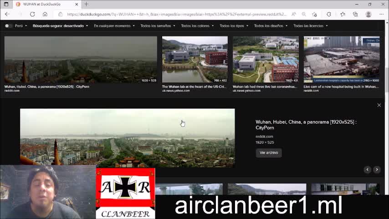Click the Wuhan panorama thumbnail

click(81, 59)
